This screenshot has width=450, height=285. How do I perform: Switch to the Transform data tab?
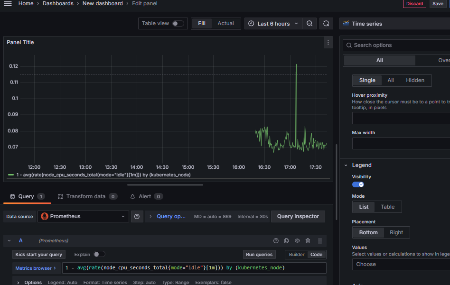(x=86, y=196)
